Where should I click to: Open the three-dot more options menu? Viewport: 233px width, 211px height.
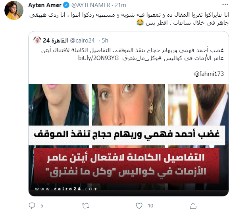pos(225,5)
